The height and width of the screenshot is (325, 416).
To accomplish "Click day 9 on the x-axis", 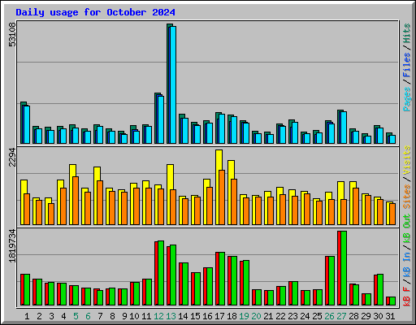I will click(x=124, y=316).
